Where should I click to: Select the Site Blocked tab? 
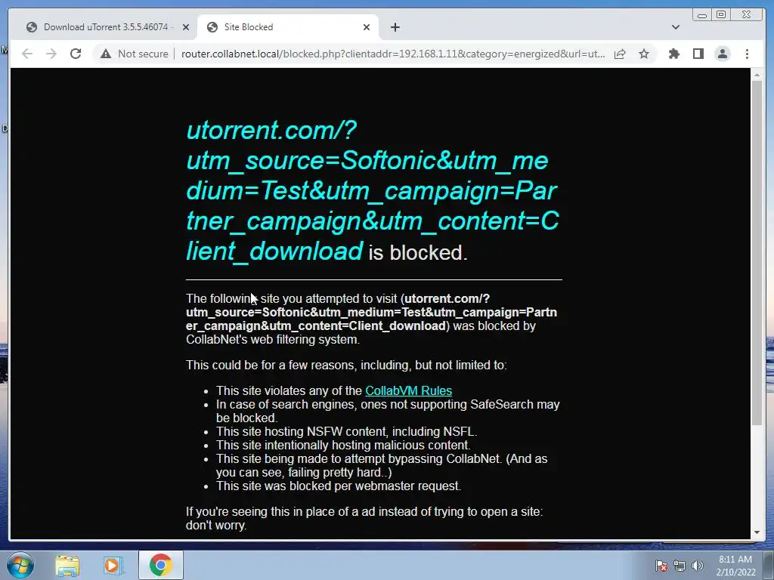click(289, 27)
